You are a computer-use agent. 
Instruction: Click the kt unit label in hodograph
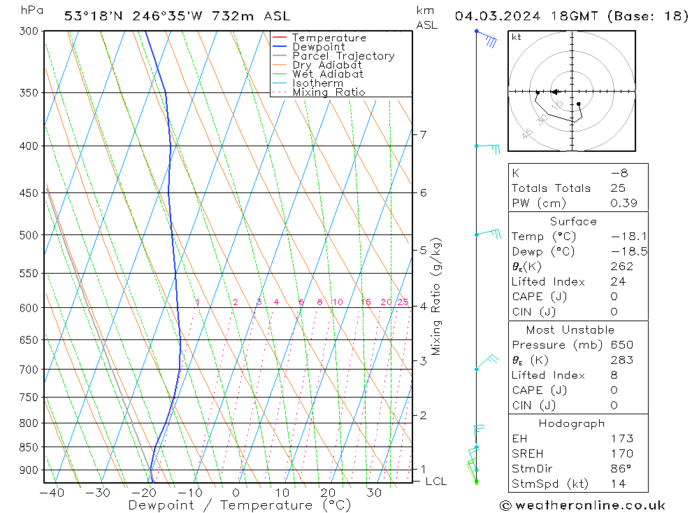pyautogui.click(x=517, y=37)
